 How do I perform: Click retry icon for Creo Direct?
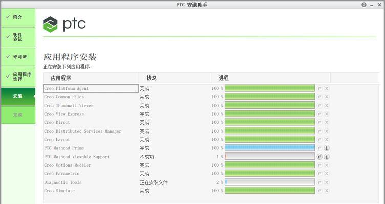[x=319, y=122]
